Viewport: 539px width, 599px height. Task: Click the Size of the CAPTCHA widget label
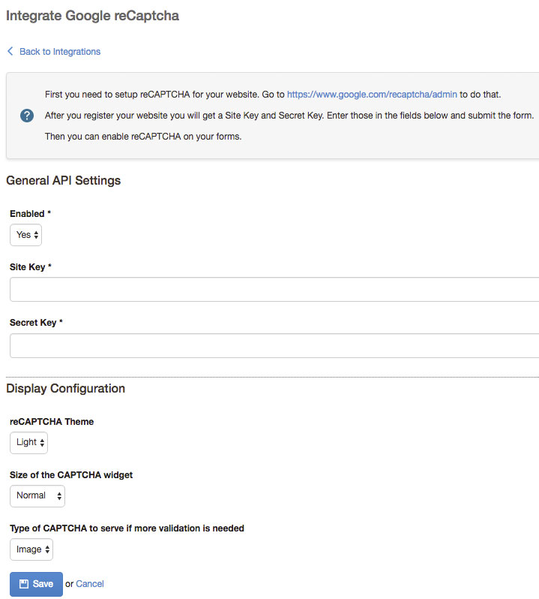click(x=71, y=474)
